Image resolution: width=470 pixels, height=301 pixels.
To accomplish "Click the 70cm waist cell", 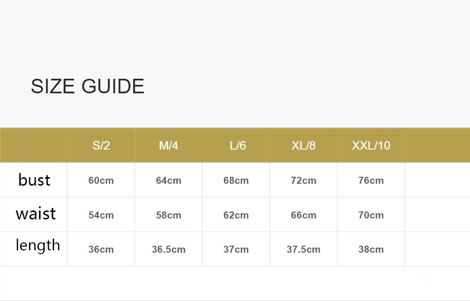I will (371, 215).
